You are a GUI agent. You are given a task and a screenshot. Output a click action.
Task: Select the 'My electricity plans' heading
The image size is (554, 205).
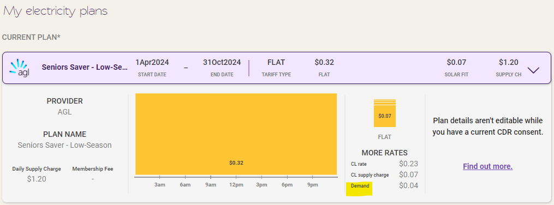pyautogui.click(x=55, y=10)
